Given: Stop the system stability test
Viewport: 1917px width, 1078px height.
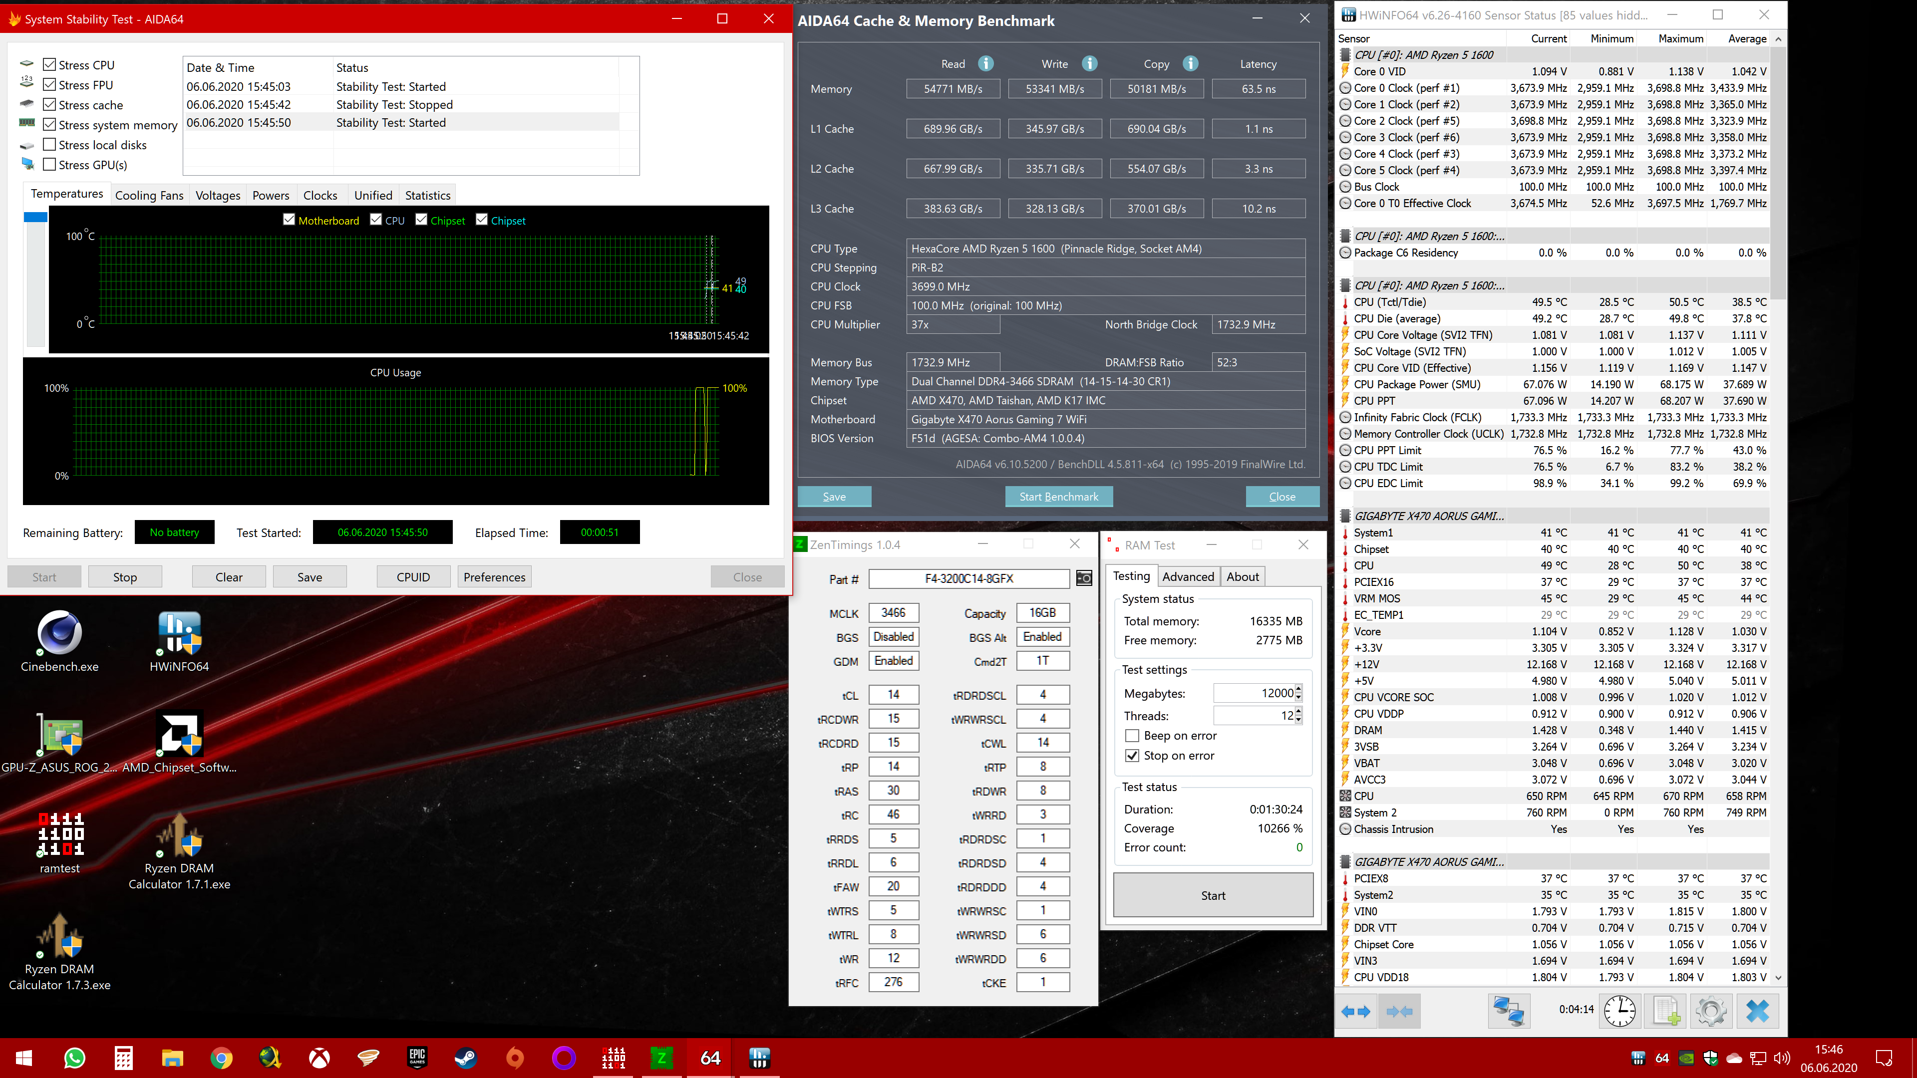Looking at the screenshot, I should (125, 576).
